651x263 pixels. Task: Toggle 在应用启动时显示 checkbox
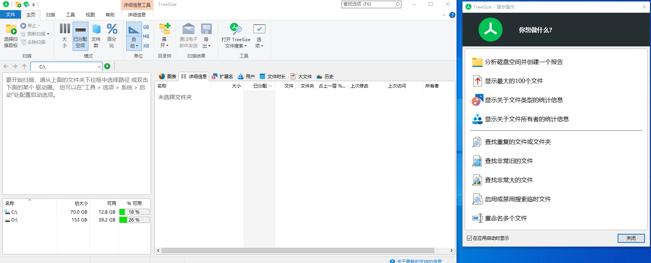click(469, 238)
